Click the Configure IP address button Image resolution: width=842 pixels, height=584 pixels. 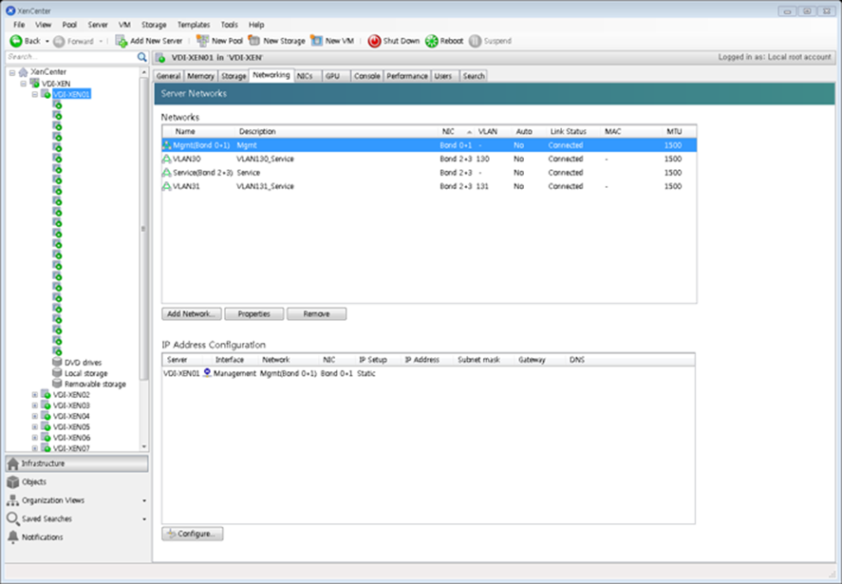pyautogui.click(x=193, y=534)
